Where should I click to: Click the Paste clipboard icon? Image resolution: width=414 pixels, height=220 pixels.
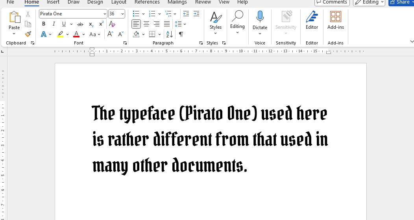click(x=15, y=17)
